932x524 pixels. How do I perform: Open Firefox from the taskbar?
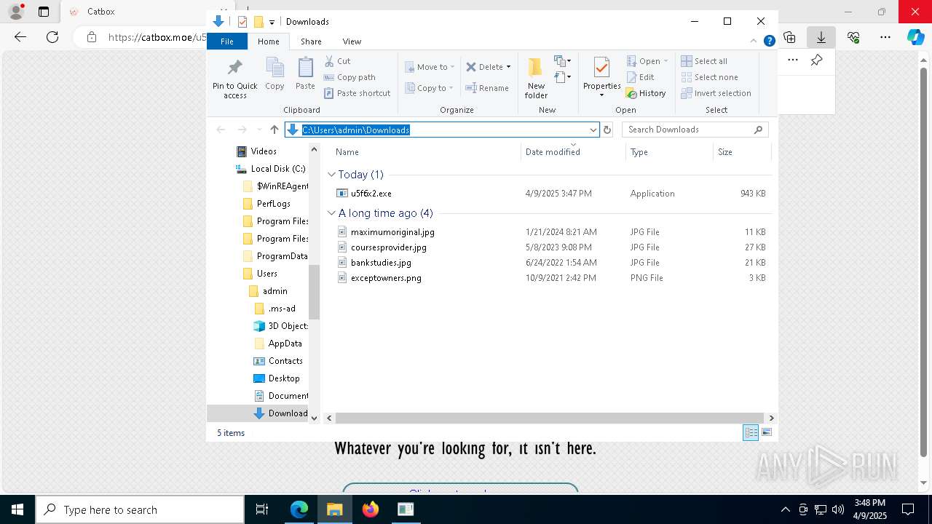pos(371,509)
